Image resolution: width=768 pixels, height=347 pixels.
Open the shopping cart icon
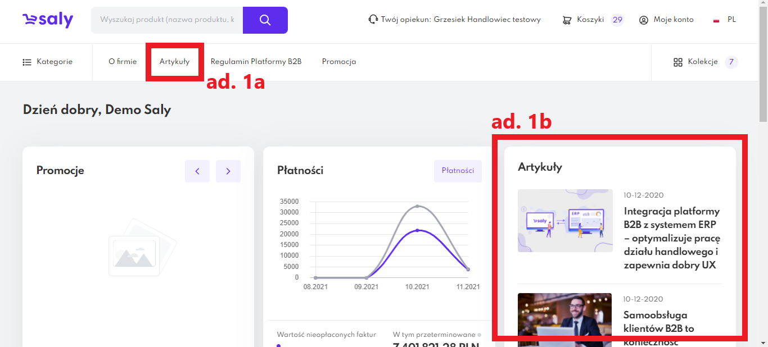(567, 20)
